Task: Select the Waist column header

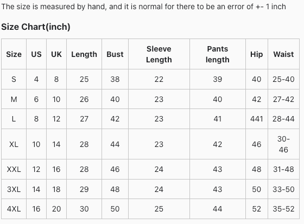Action: (283, 54)
